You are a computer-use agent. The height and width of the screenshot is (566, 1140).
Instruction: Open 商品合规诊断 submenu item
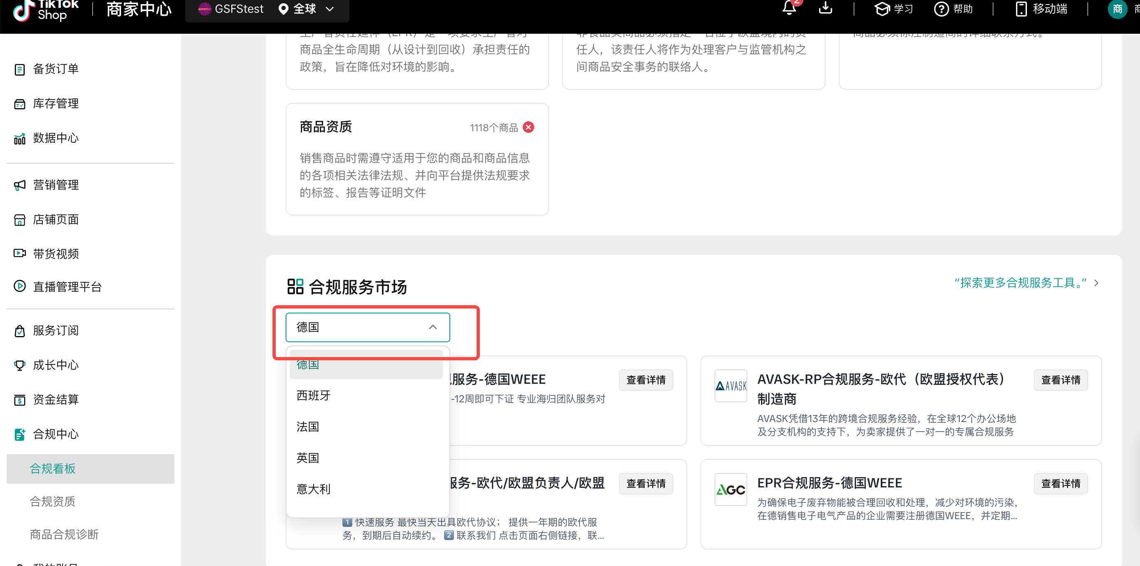[64, 534]
